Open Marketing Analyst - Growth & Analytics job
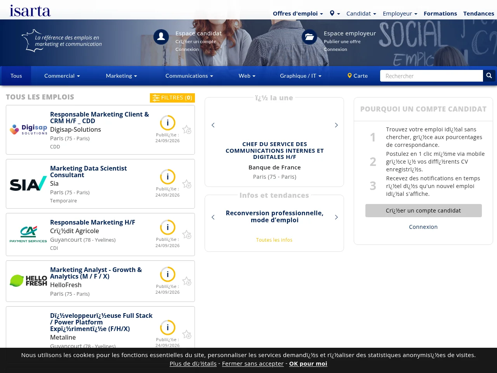Viewport: 497px width, 373px height. pos(96,273)
